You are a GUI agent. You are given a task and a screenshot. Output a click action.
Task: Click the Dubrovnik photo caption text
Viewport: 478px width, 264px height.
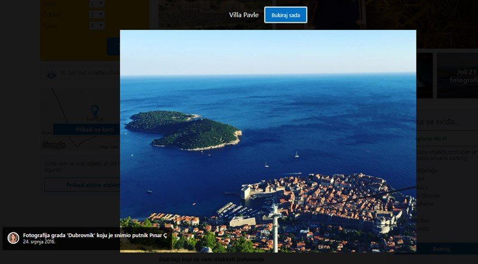pos(95,235)
